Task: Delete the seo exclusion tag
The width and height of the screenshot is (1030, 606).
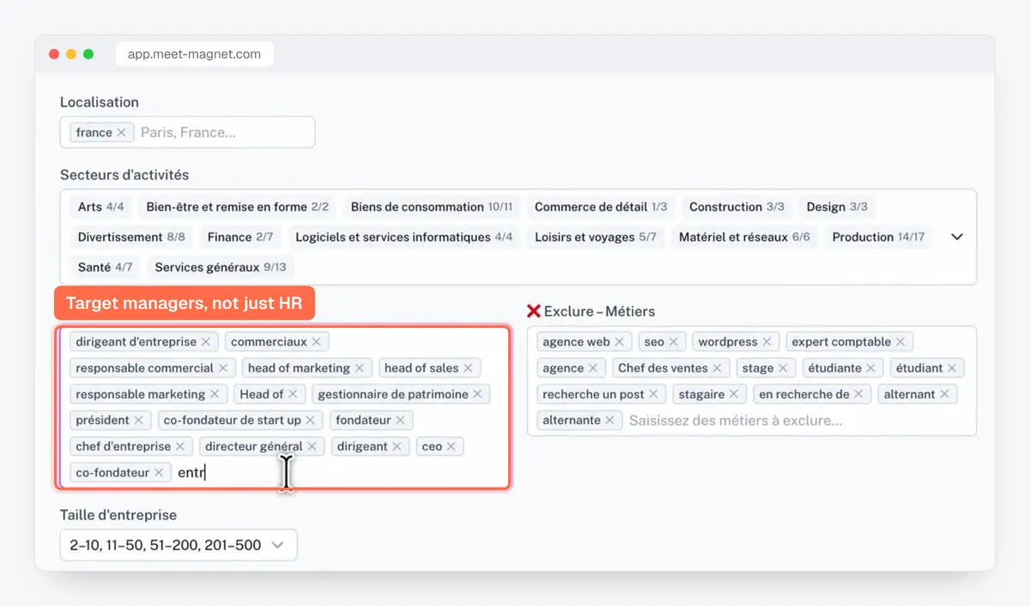Action: 673,342
